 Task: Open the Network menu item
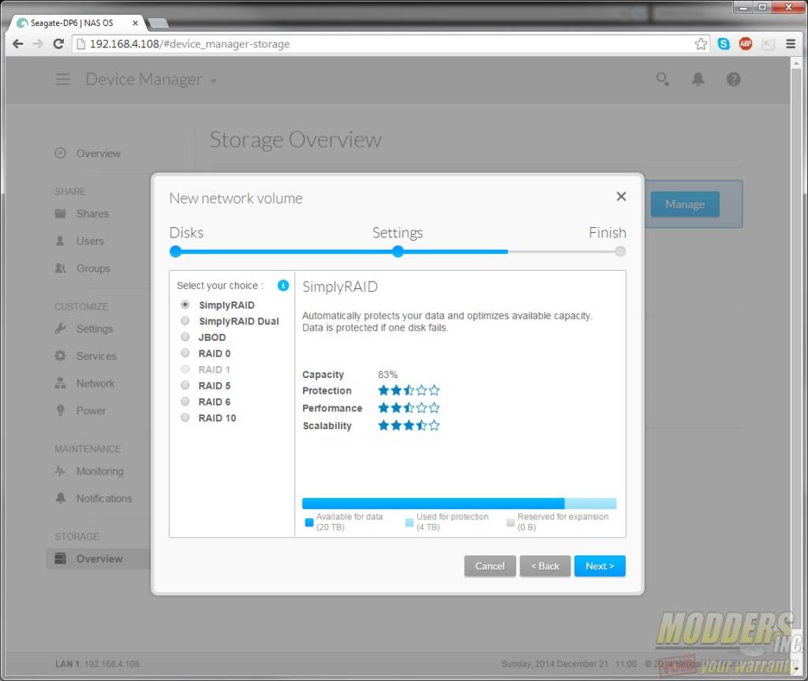tap(95, 383)
